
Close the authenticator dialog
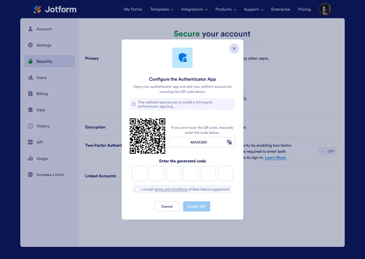click(x=234, y=49)
